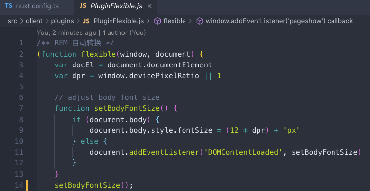Open the PluginFlexible.js breadcrumb file entry

(118, 21)
